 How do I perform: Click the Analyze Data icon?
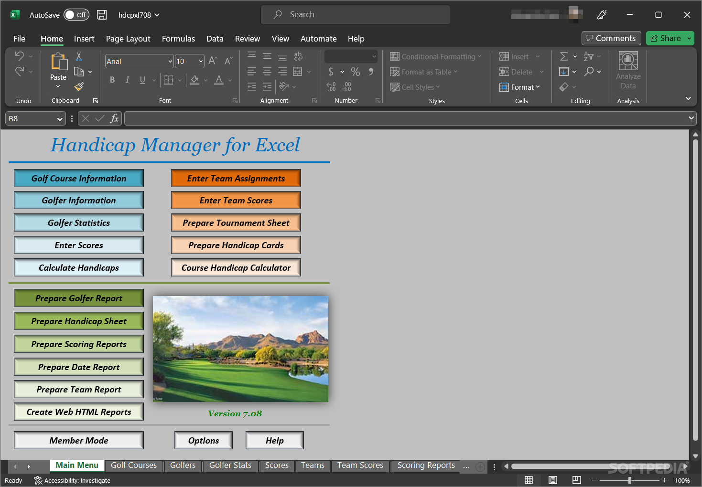click(x=628, y=71)
